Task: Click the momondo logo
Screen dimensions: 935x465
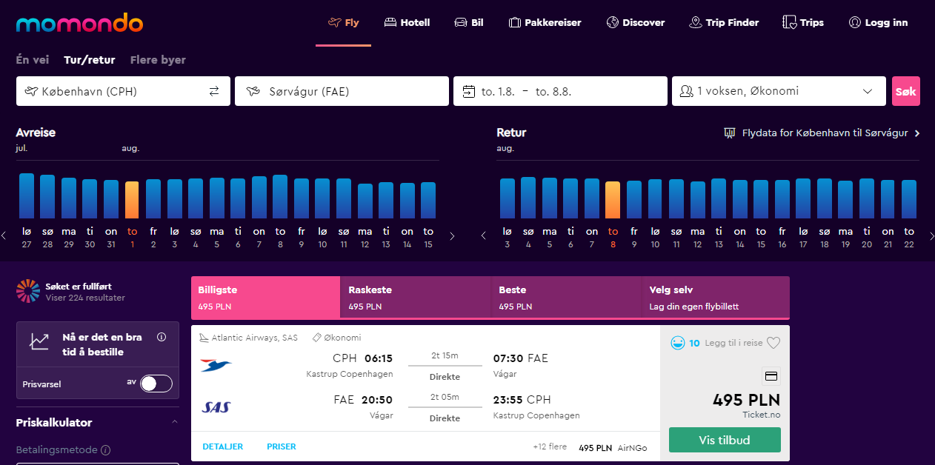Action: point(79,22)
